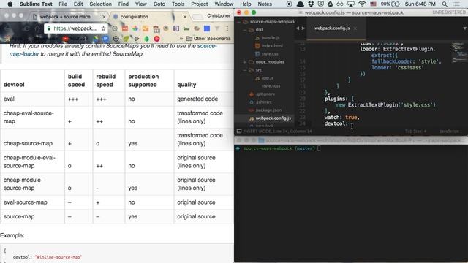This screenshot has height=263, width=468.
Task: Click the cheap-eval-source-map table cell
Action: (32, 117)
